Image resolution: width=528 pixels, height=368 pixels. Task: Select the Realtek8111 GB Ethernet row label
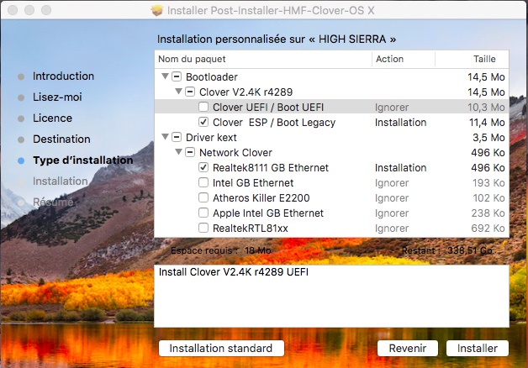[271, 168]
